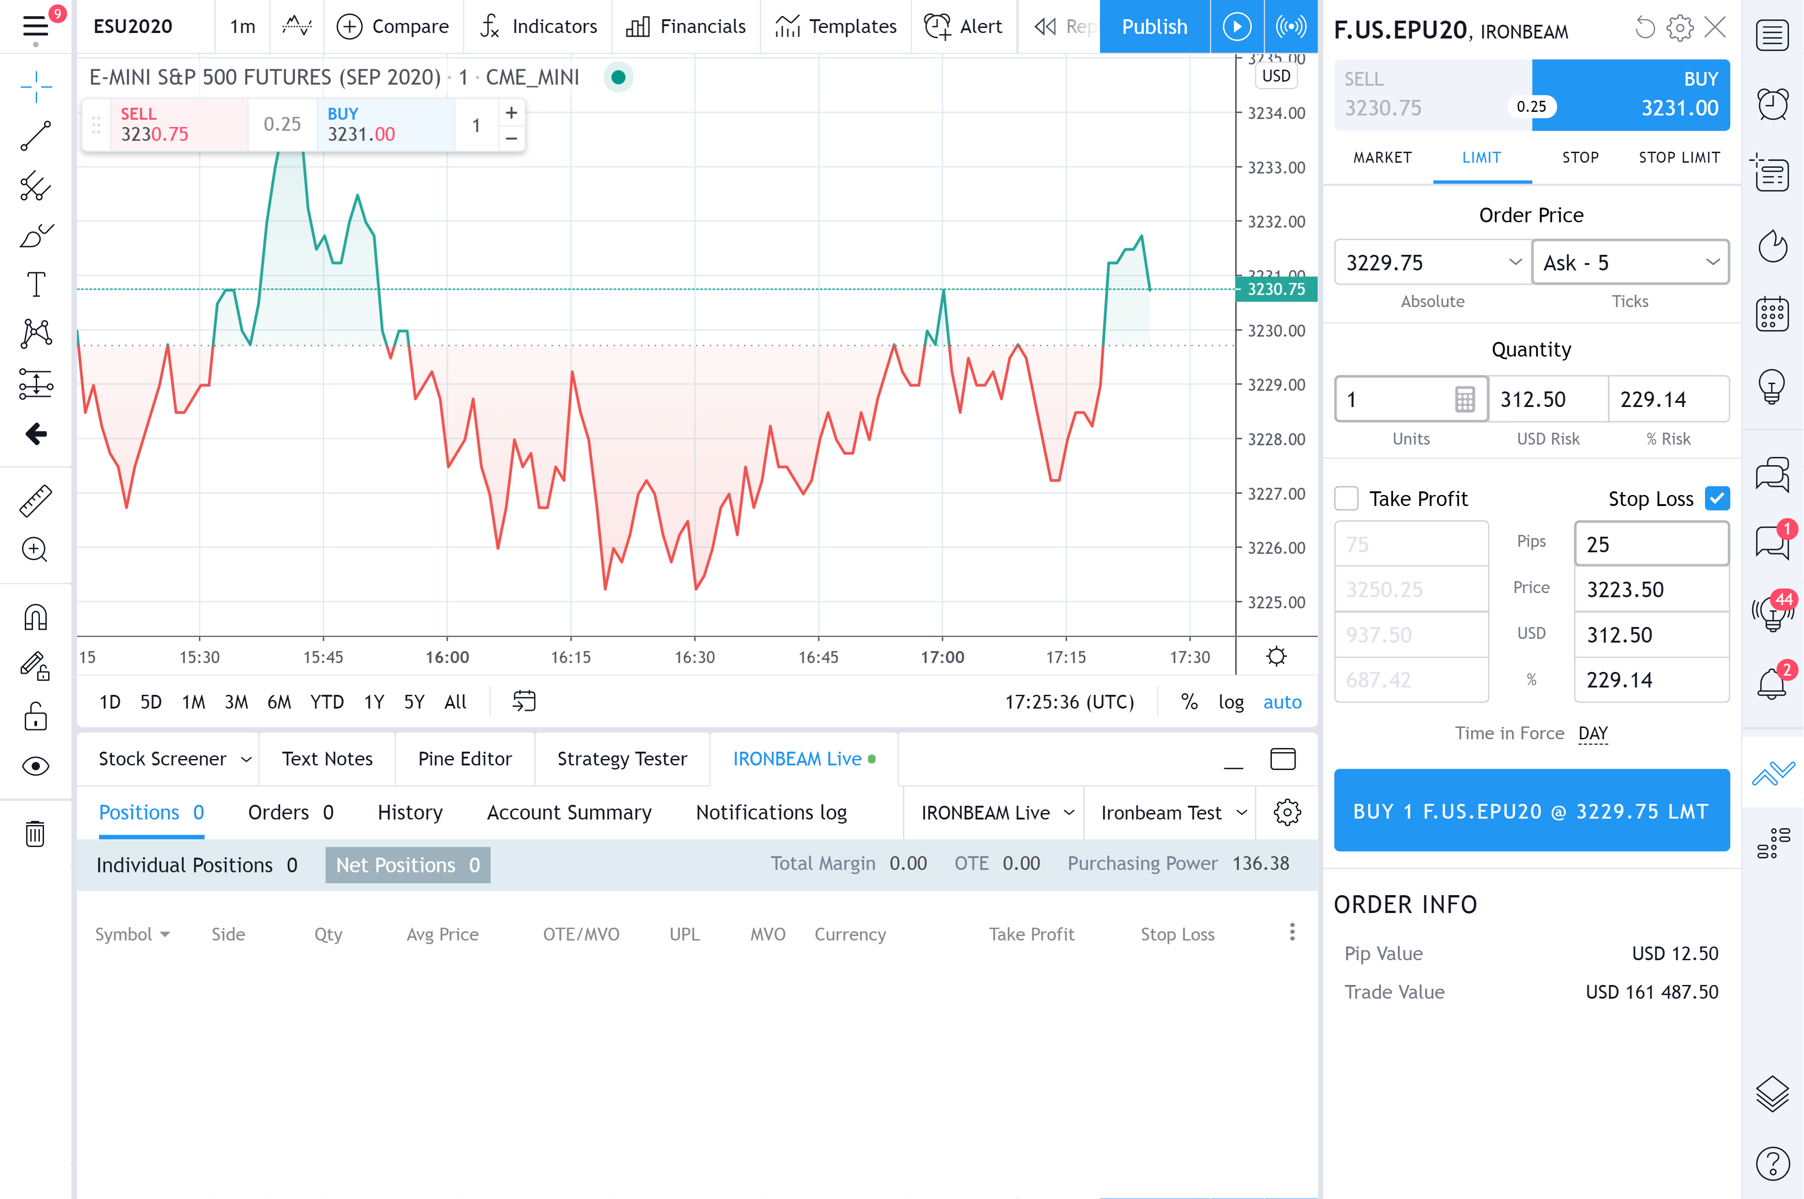The width and height of the screenshot is (1804, 1199).
Task: Click the node/connection tool icon
Action: click(x=36, y=332)
